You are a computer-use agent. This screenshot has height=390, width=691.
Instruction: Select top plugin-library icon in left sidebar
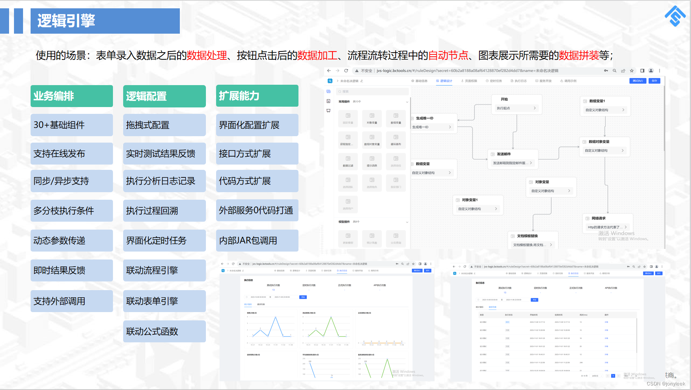pyautogui.click(x=328, y=91)
